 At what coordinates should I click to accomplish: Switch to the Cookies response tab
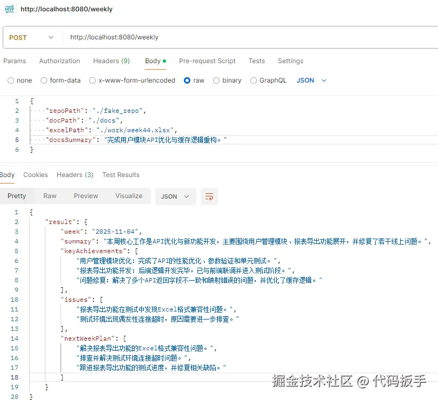[x=35, y=175]
